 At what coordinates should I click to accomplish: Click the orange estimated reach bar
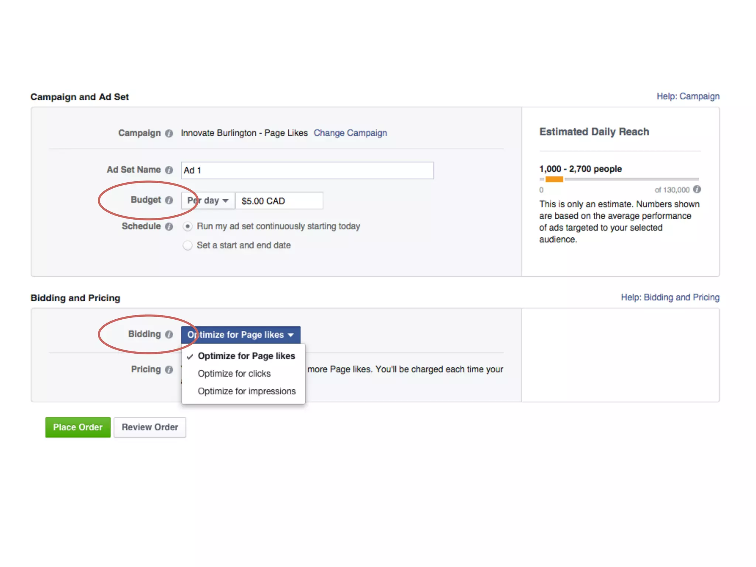tap(554, 179)
